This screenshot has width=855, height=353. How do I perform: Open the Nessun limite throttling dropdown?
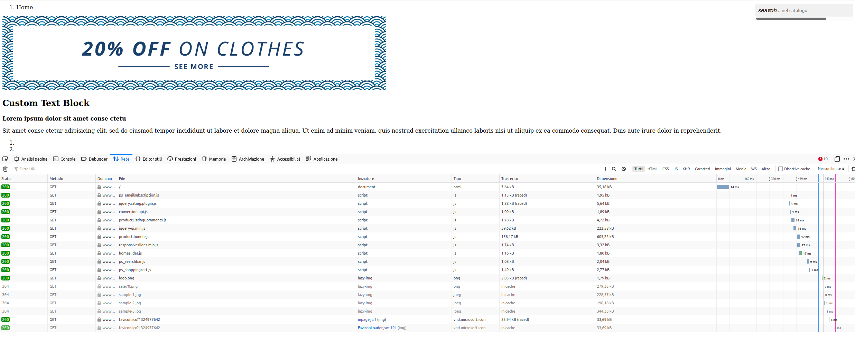click(x=831, y=169)
